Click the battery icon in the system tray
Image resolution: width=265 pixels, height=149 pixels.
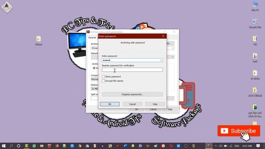point(226,146)
